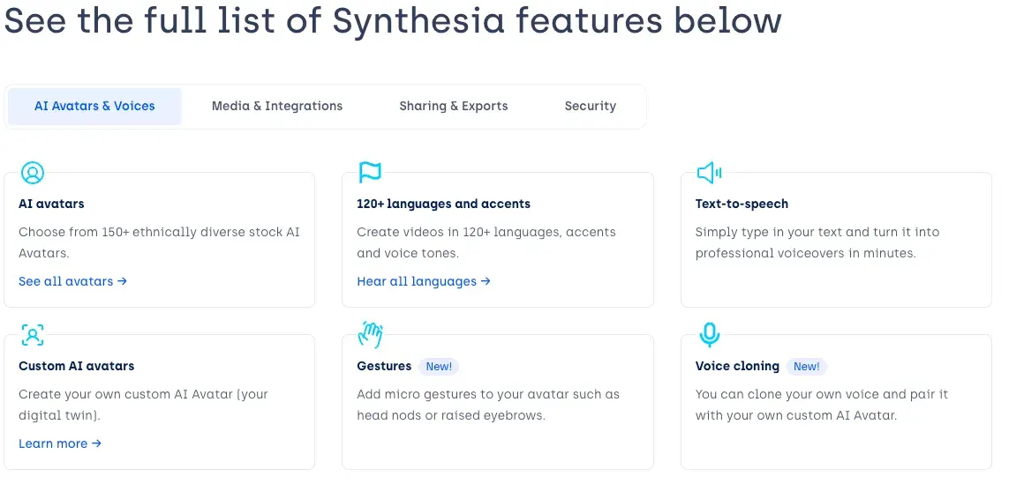The width and height of the screenshot is (1024, 484).
Task: Click the Text-to-speech card title
Action: pyautogui.click(x=742, y=205)
